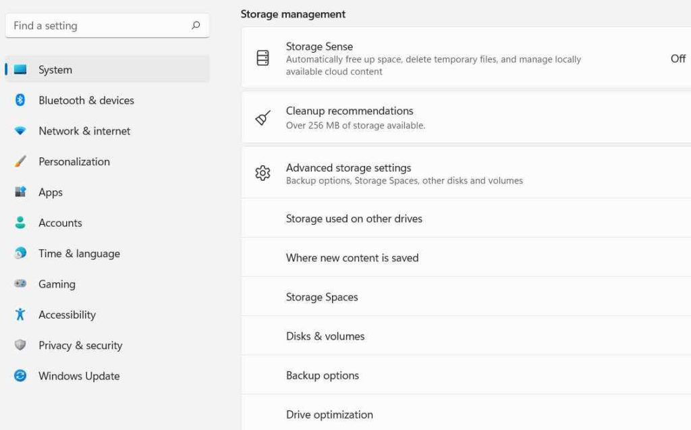This screenshot has height=430, width=691.
Task: Click the Time & language globe icon
Action: pos(20,253)
